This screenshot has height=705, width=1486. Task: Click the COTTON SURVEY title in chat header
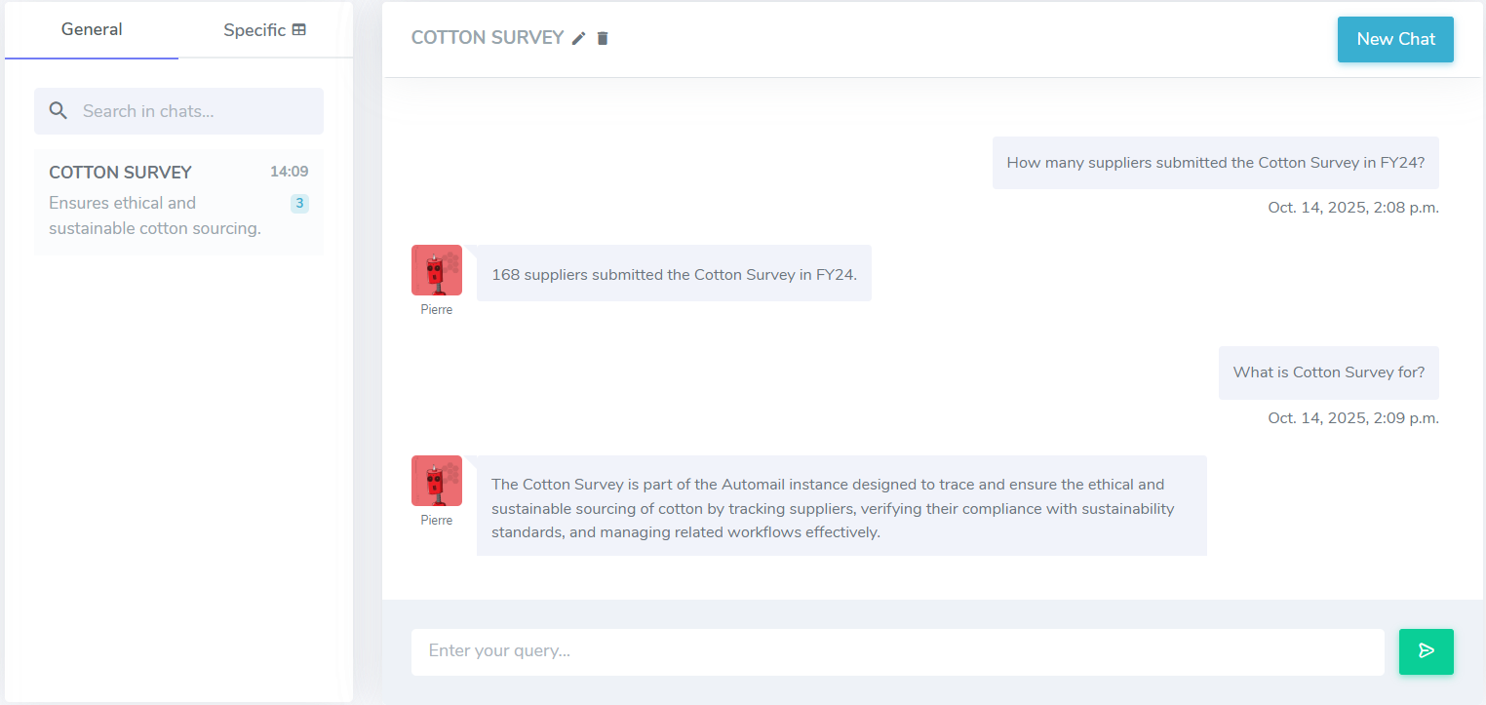488,38
